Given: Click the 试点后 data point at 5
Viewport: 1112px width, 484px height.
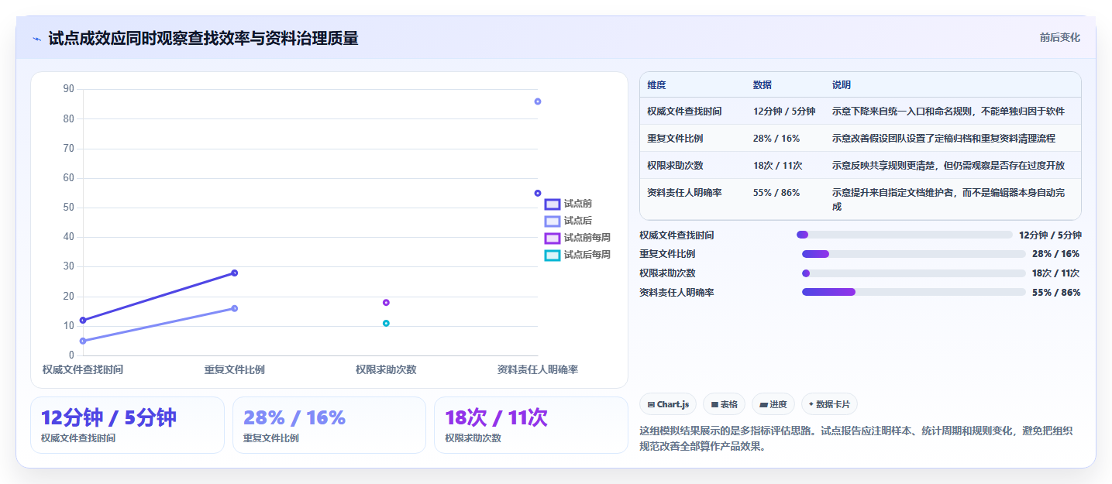Looking at the screenshot, I should click(x=83, y=341).
